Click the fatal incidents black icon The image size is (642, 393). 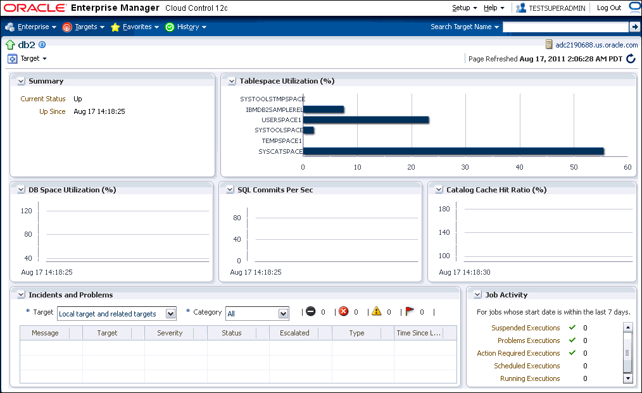tap(311, 311)
